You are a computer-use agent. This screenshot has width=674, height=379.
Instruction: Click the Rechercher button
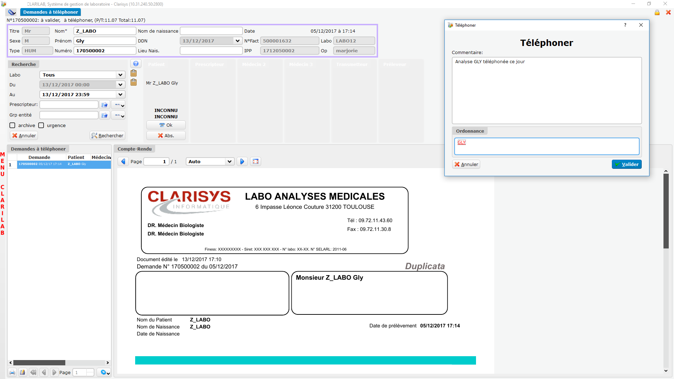coord(107,135)
